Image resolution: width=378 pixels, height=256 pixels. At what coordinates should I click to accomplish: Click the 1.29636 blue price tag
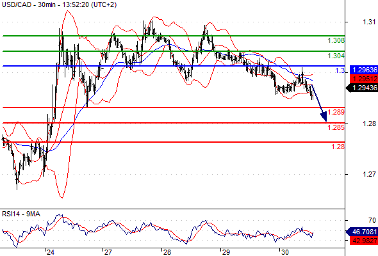[x=364, y=70]
